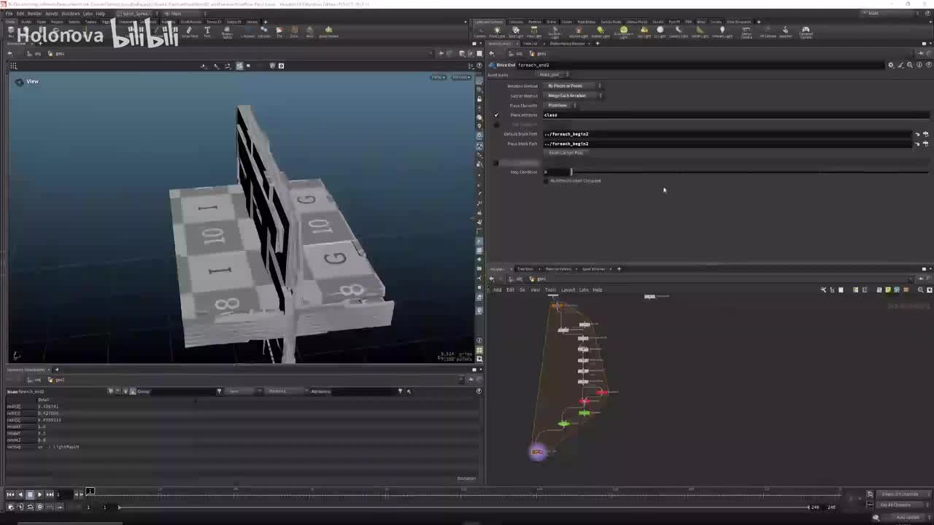Toggle the Piece Attribute checkbox
The width and height of the screenshot is (934, 525).
point(496,115)
